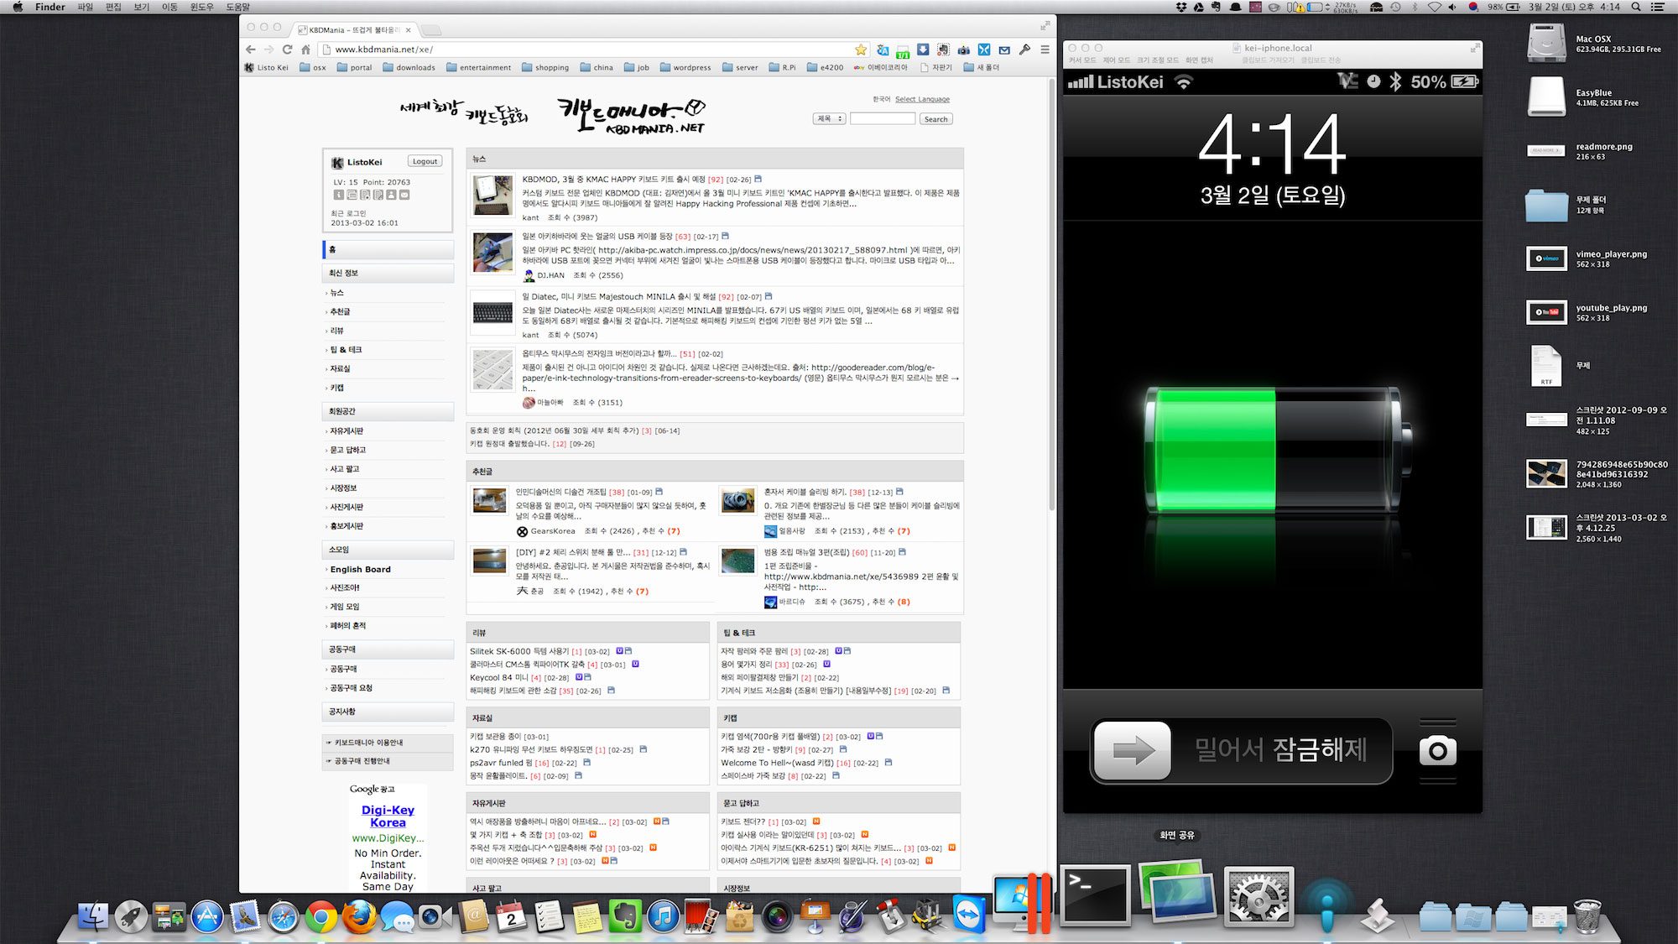Click the site search text field
Viewport: 1678px width, 944px height.
(x=882, y=119)
